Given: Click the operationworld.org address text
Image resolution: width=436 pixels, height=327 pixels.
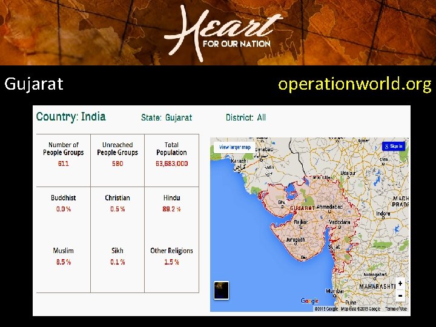Looking at the screenshot, I should [x=355, y=84].
